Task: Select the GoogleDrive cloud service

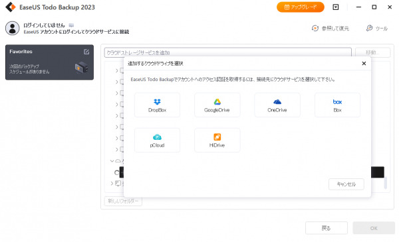Action: tap(217, 105)
